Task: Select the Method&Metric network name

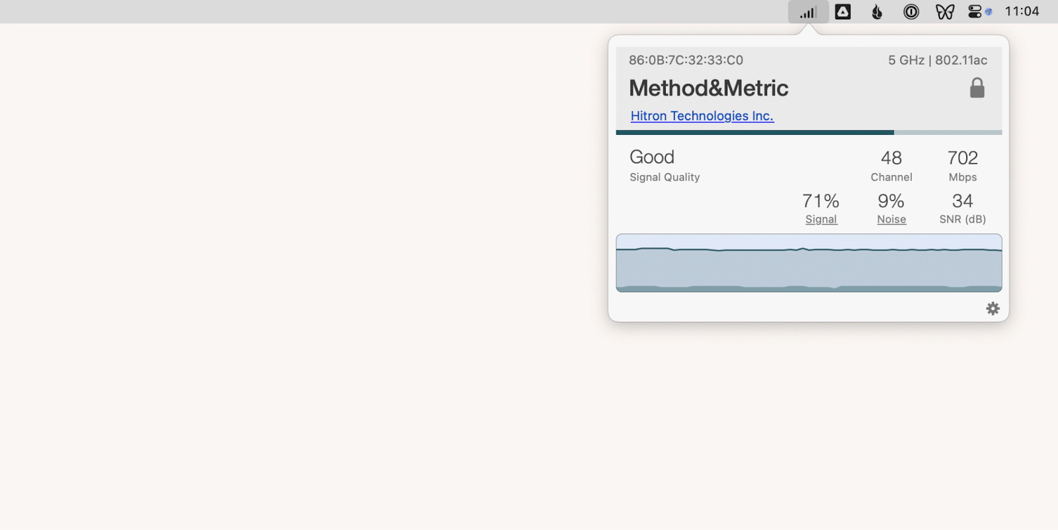Action: click(x=708, y=88)
